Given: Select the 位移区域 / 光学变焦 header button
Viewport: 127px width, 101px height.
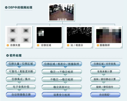Looking at the screenshot, I should (x=105, y=64).
